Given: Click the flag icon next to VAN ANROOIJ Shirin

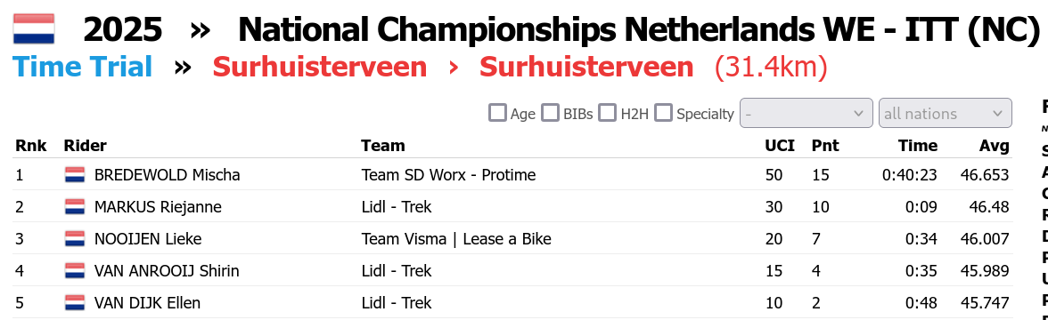Looking at the screenshot, I should [75, 271].
